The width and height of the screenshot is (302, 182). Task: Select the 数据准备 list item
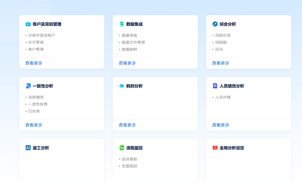coord(130,35)
